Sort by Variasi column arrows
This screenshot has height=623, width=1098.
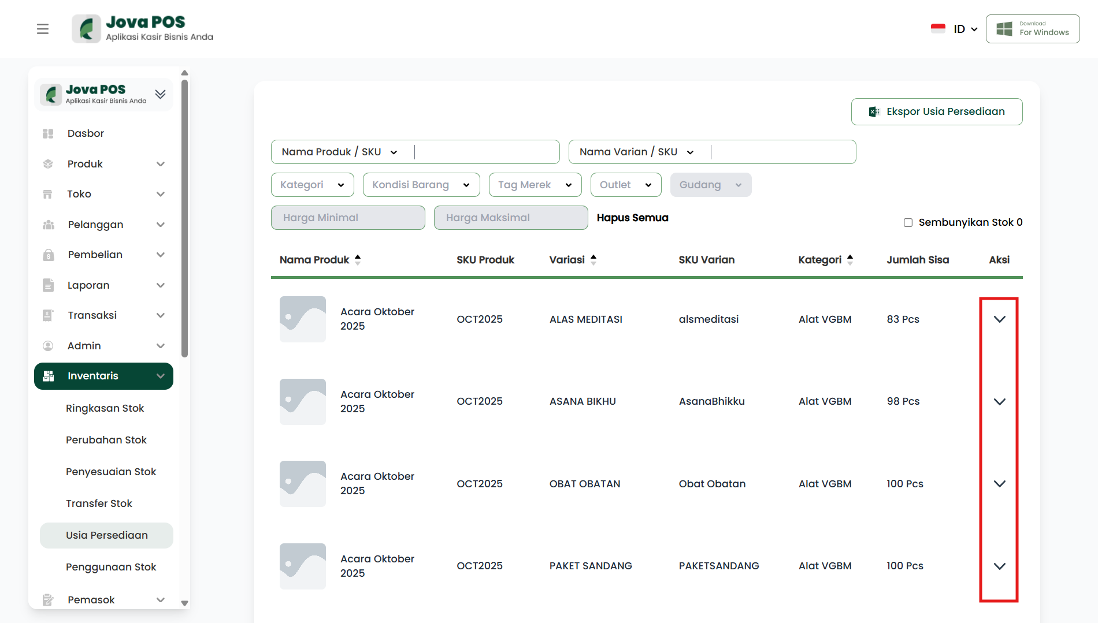[593, 260]
